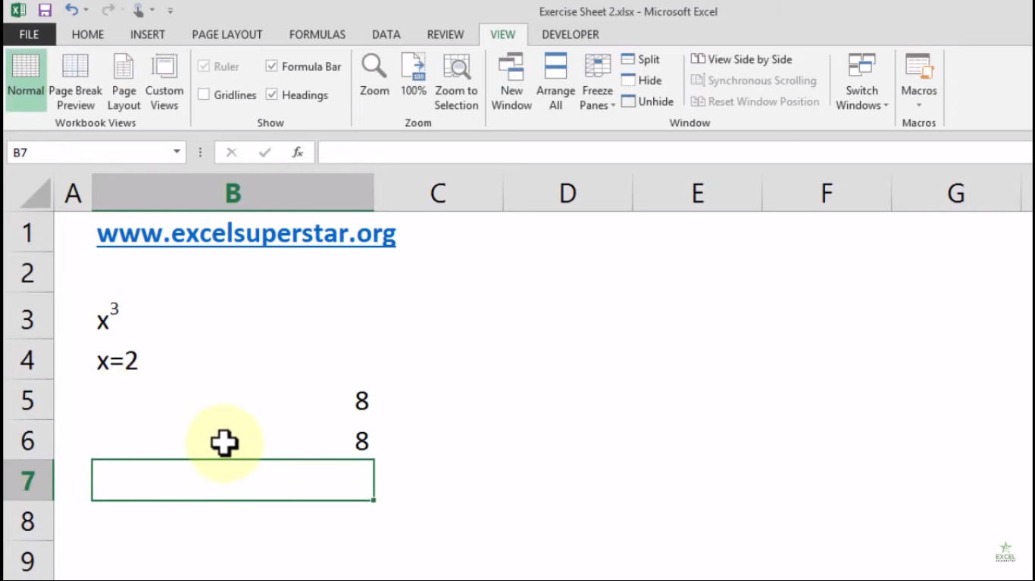Screen dimensions: 1035x581
Task: Select column C header
Action: [438, 193]
